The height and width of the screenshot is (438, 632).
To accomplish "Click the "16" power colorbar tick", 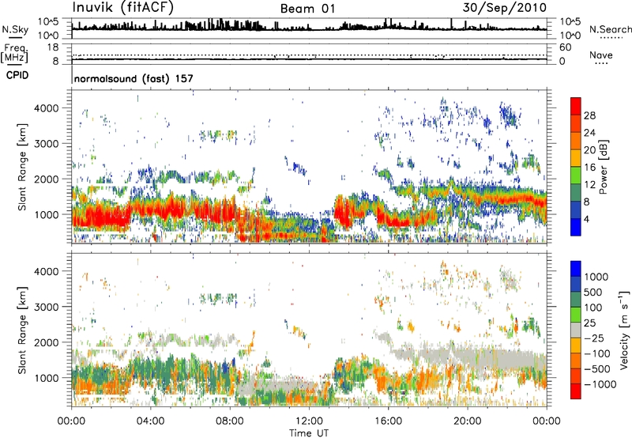I will pos(589,168).
